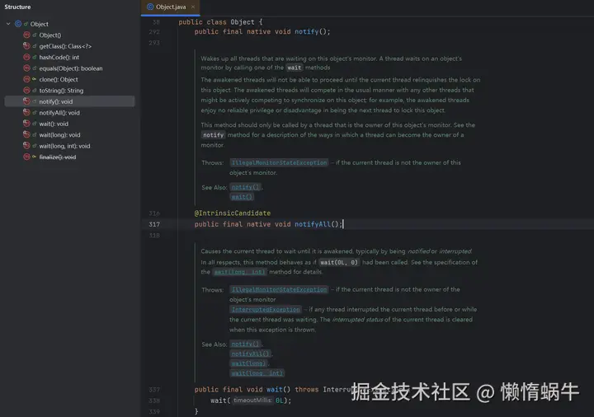Collapse the Object class node in Structure
The height and width of the screenshot is (417, 594).
[8, 24]
